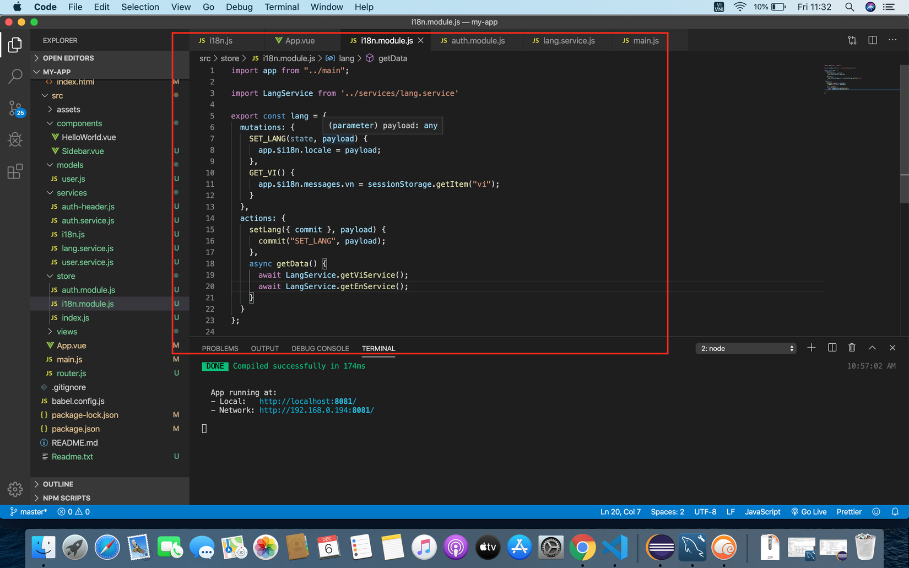
Task: Open the Search view in activity bar
Action: coord(15,76)
